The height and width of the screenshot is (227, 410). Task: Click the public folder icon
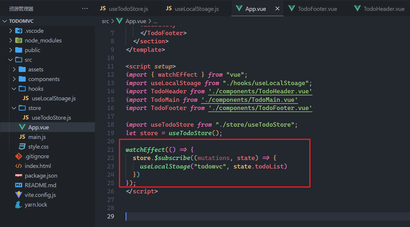pos(19,50)
